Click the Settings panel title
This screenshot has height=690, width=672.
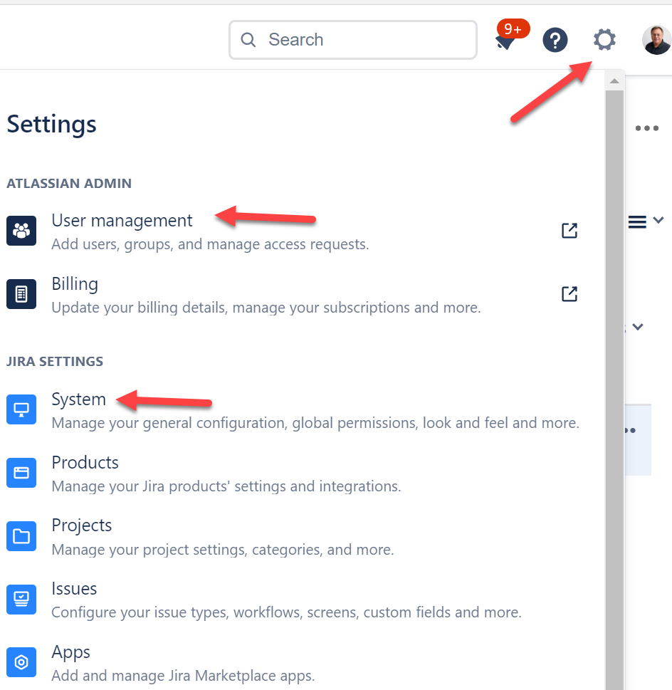(x=51, y=124)
